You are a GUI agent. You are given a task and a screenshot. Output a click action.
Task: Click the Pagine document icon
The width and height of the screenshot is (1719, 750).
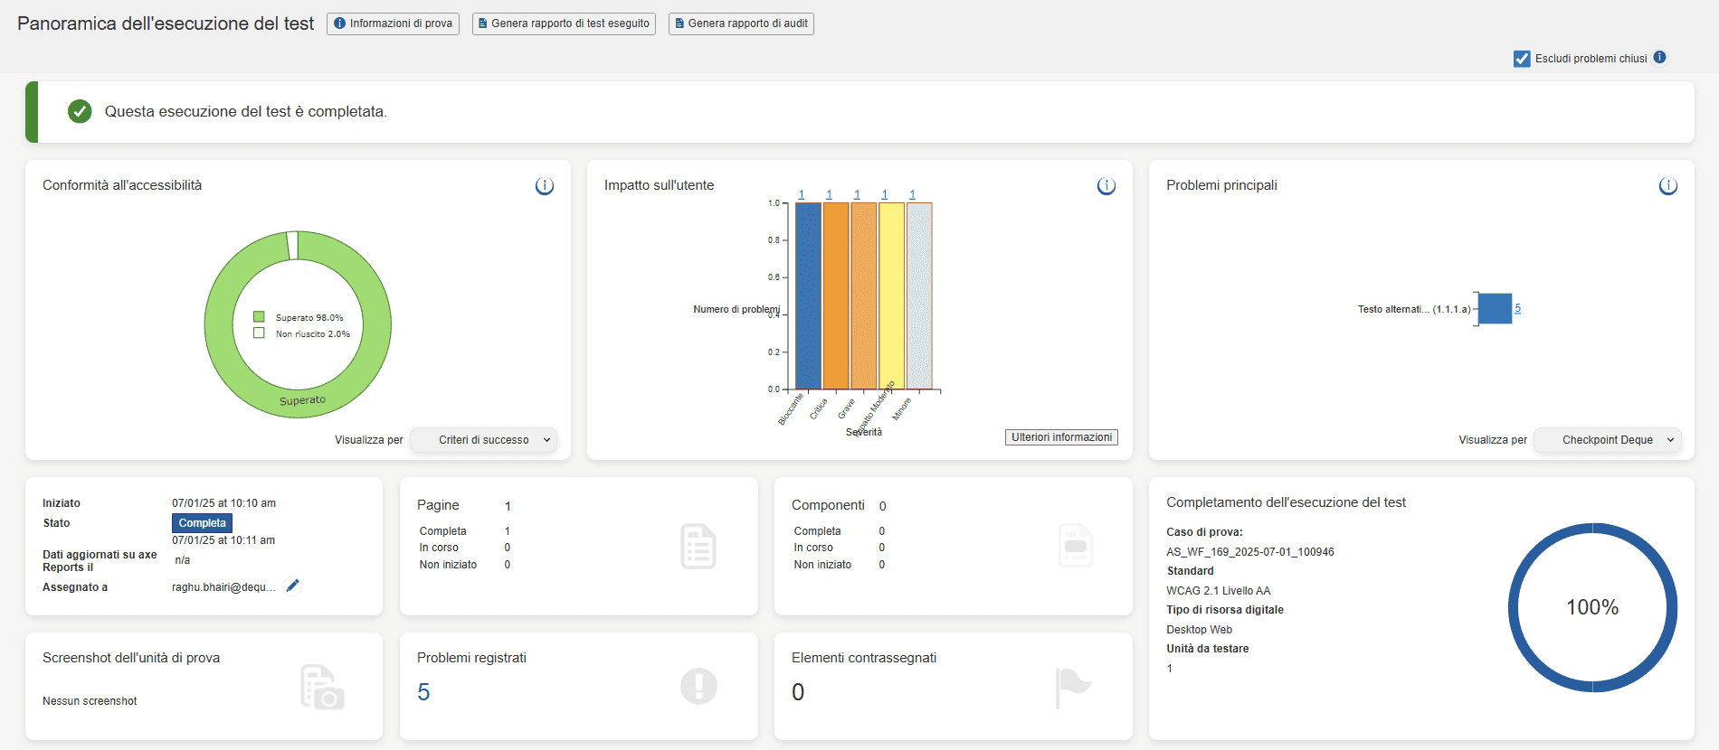pyautogui.click(x=698, y=547)
